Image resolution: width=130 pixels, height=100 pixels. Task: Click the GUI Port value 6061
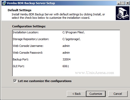click(x=66, y=66)
